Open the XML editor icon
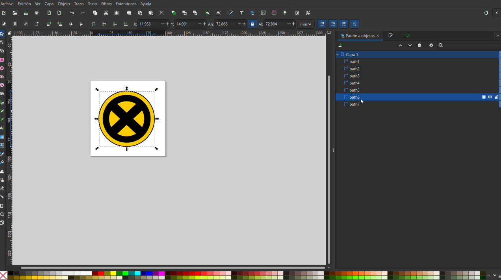Viewport: 501px width, 280px height. (x=263, y=13)
